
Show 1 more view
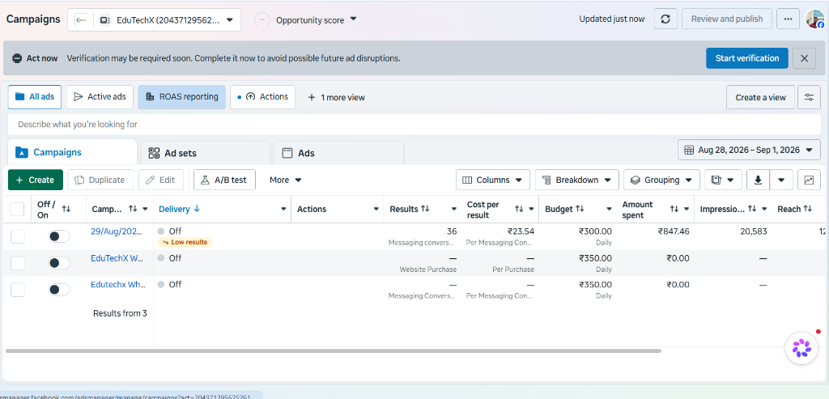[336, 97]
